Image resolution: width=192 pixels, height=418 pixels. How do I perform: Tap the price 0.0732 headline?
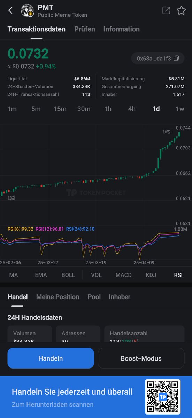coord(28,54)
